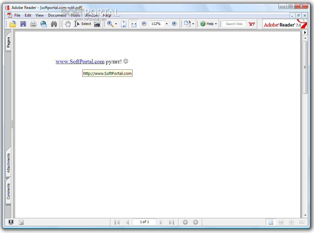The height and width of the screenshot is (233, 314).
Task: Click the Adobe Reader 7.0 logo banner
Action: tap(285, 24)
